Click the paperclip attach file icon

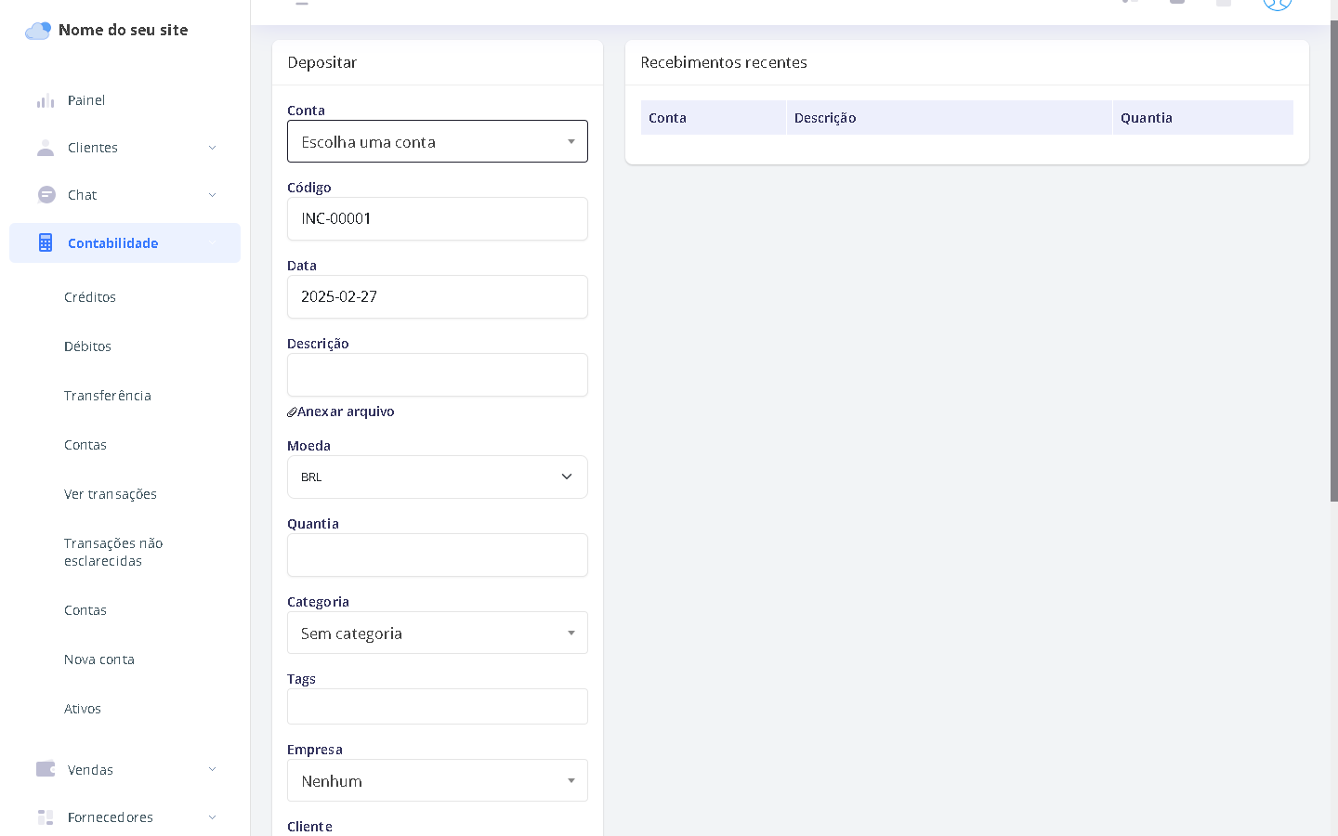click(x=292, y=411)
